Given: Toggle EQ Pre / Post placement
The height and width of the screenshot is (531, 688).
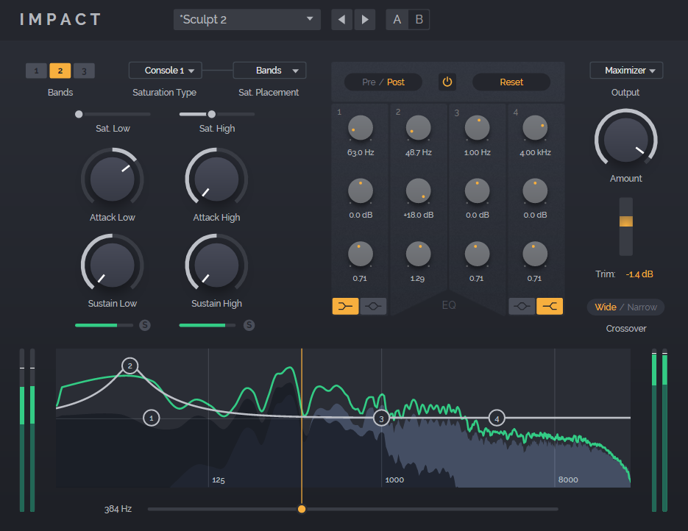Looking at the screenshot, I should 383,82.
